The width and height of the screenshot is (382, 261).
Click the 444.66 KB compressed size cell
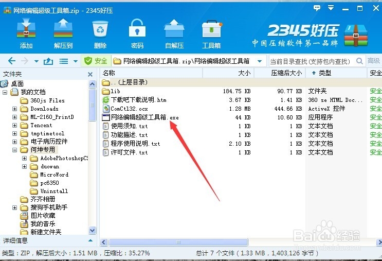(x=288, y=109)
